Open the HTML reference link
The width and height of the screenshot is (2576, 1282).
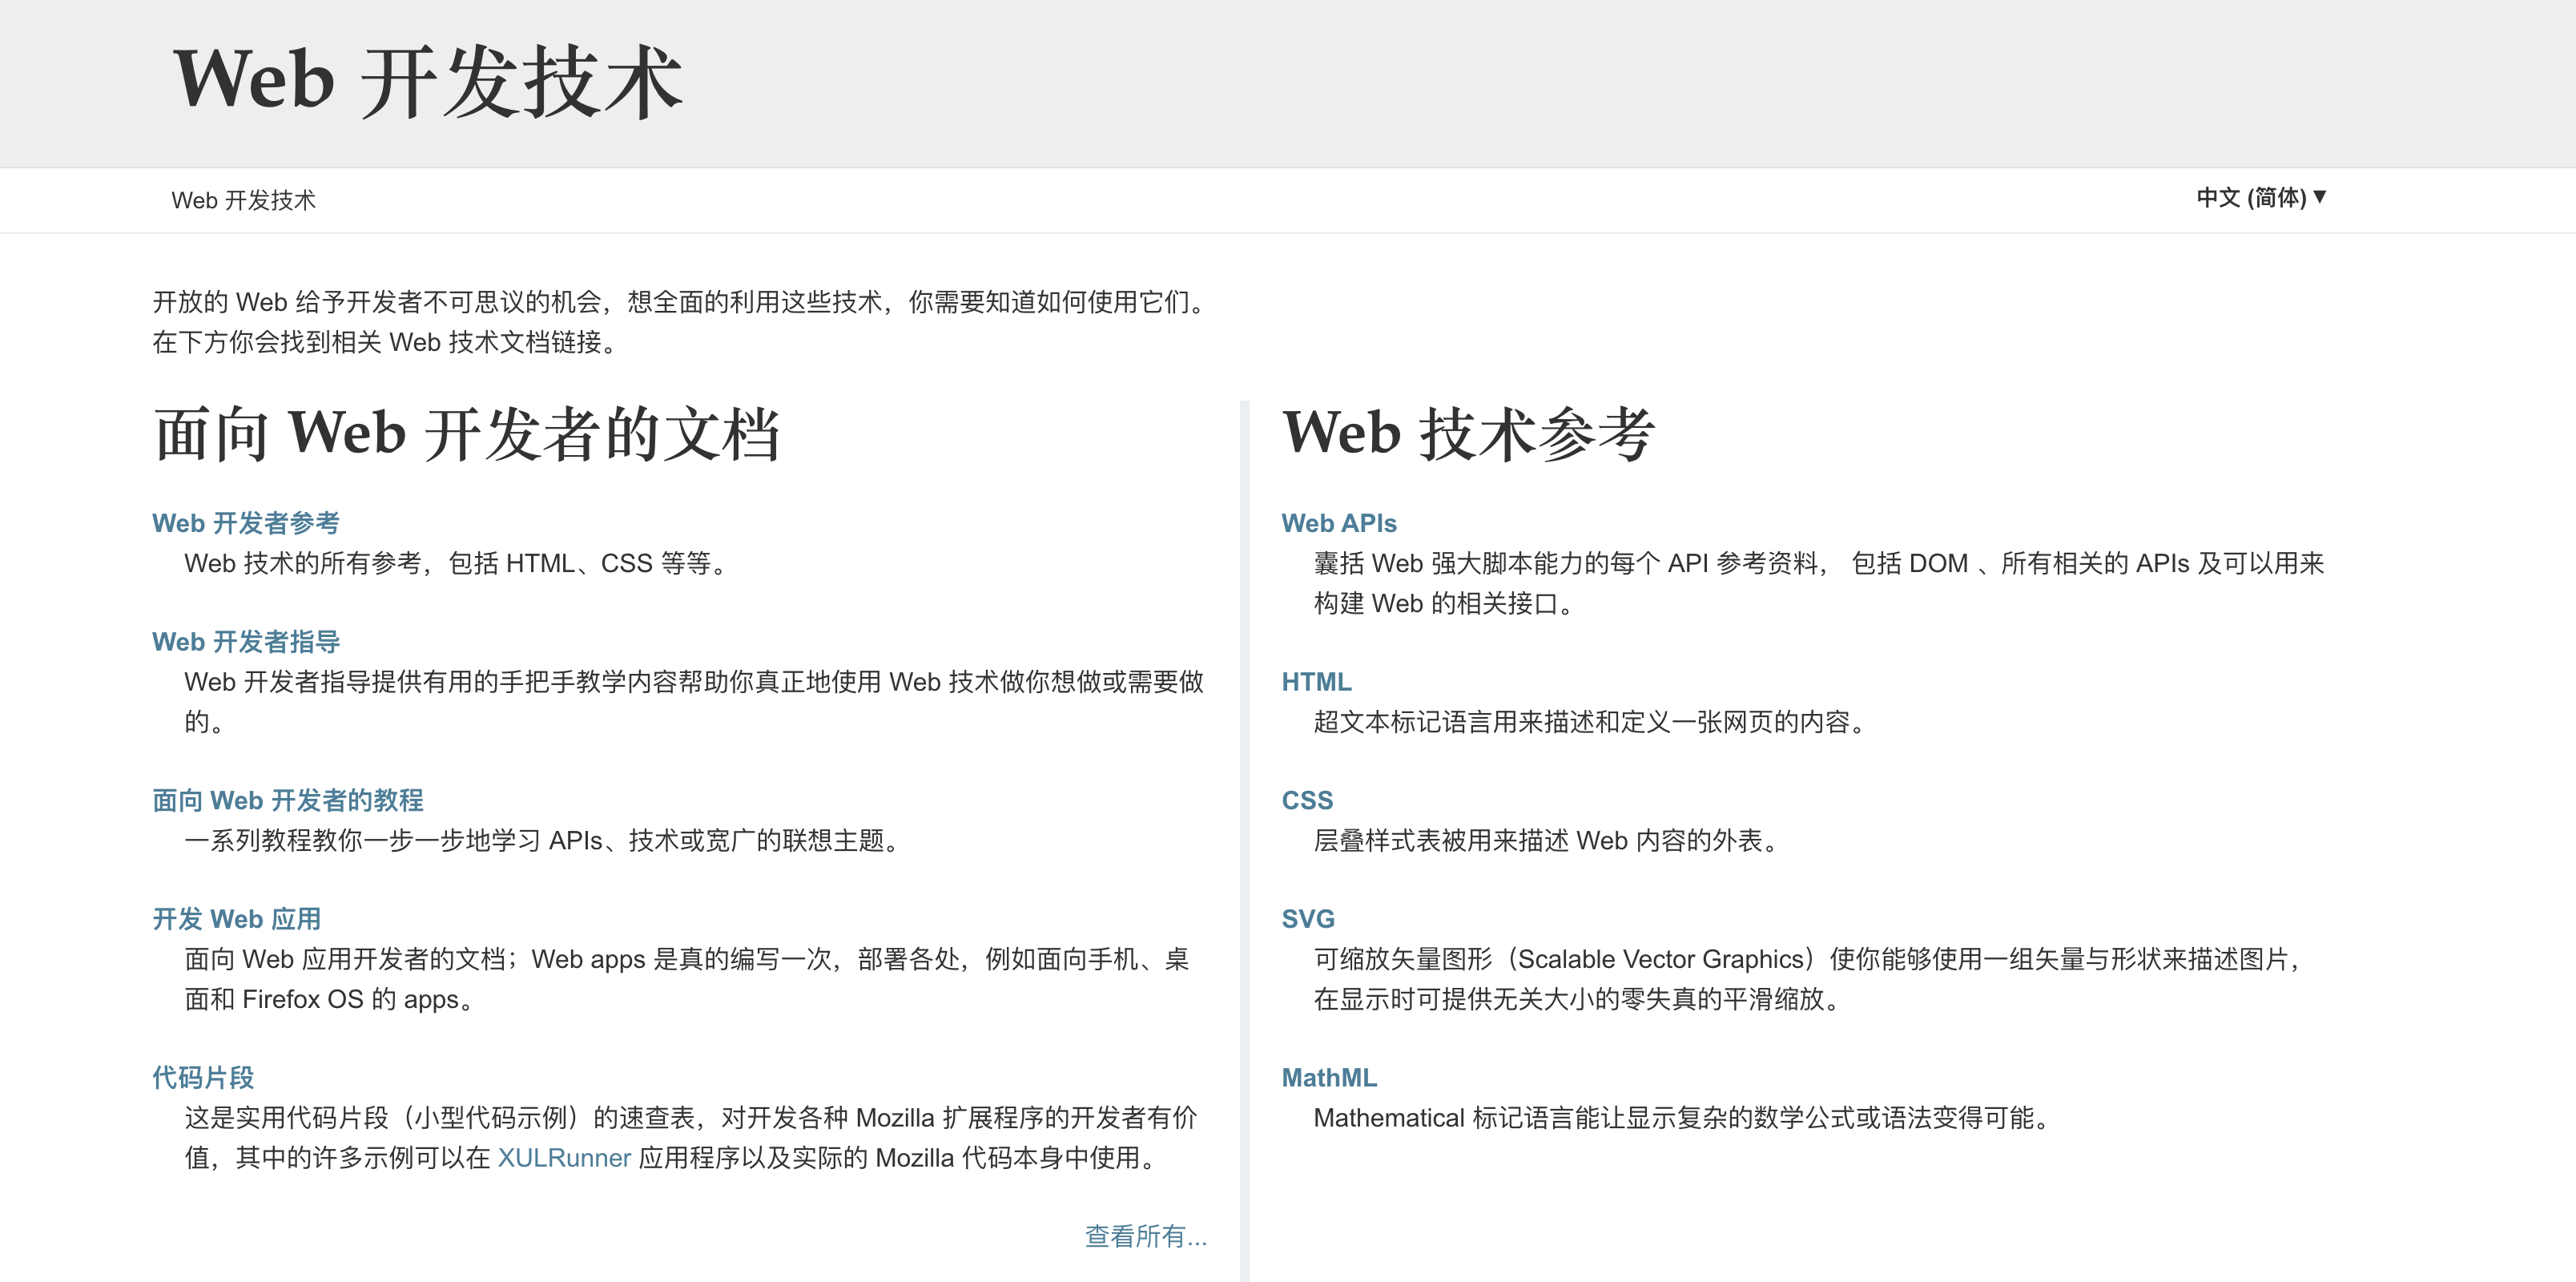[x=1316, y=682]
